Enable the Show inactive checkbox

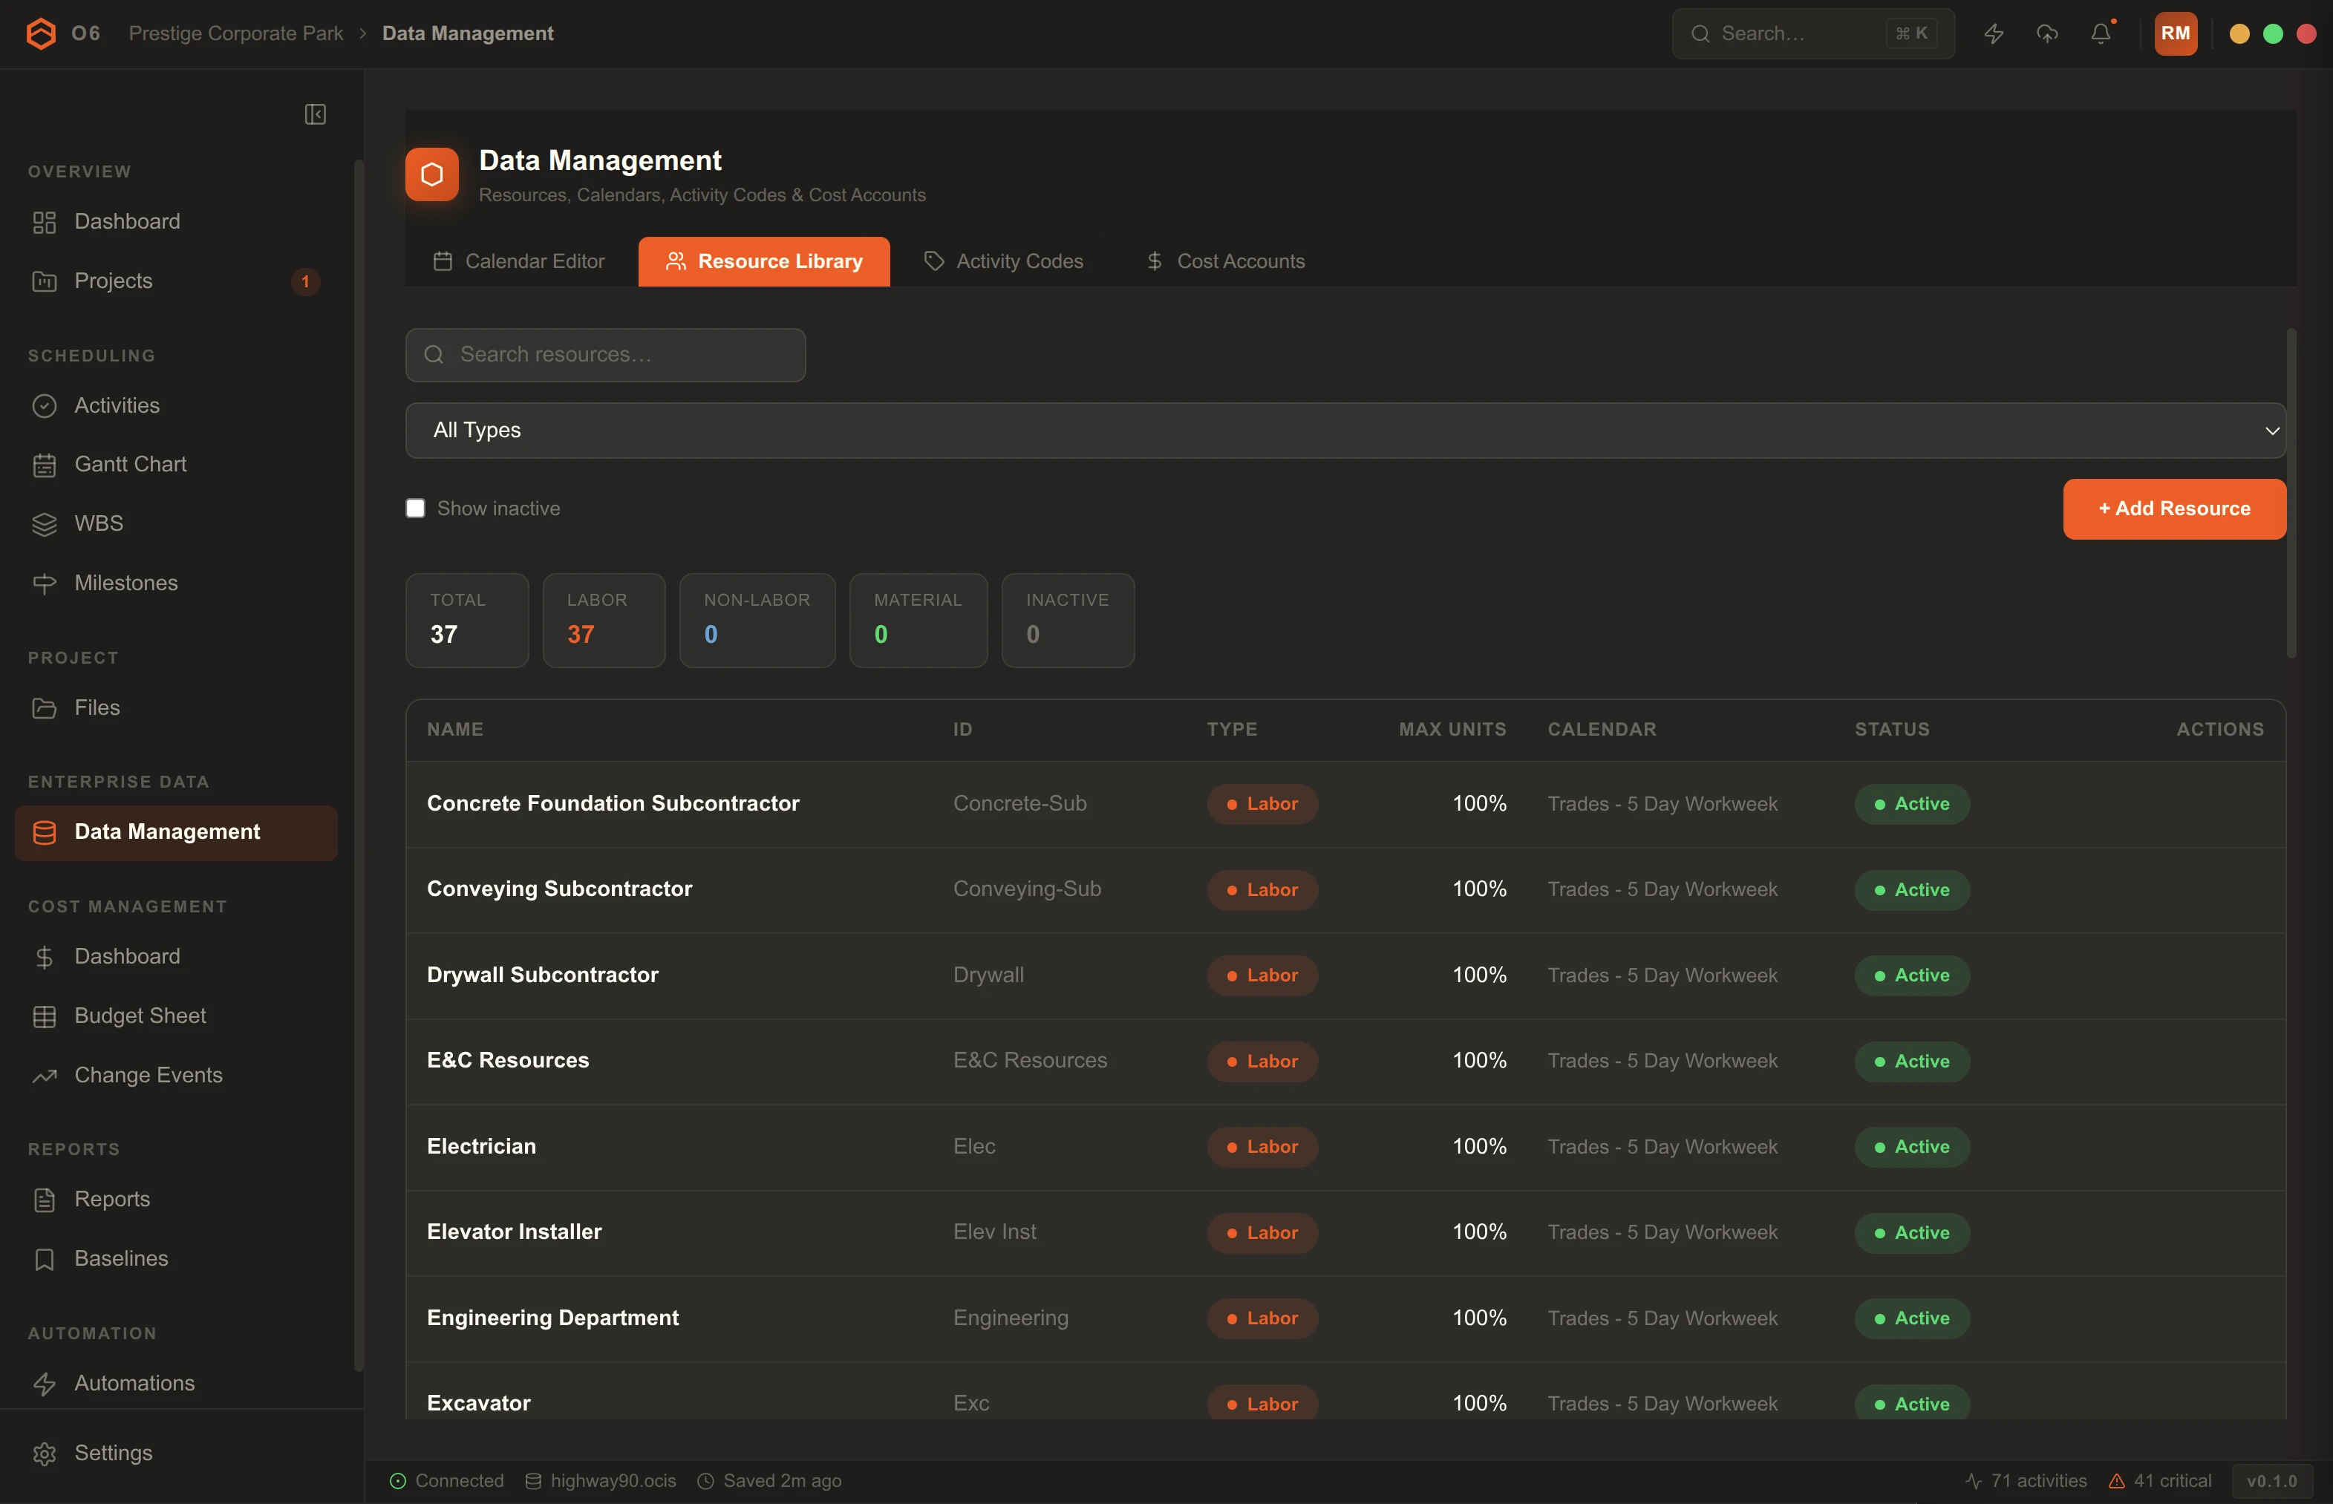415,508
